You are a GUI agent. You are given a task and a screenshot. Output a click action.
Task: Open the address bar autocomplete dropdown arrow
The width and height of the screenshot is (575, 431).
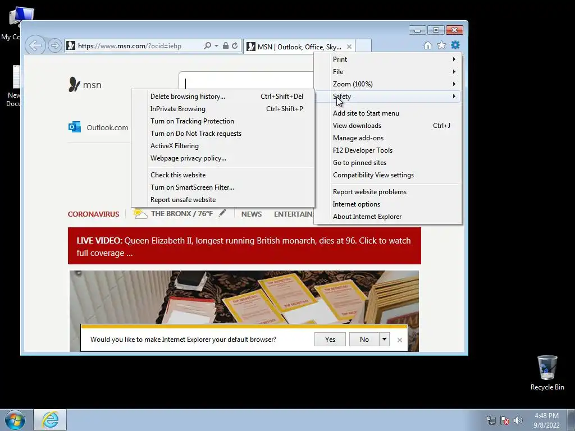coord(216,46)
